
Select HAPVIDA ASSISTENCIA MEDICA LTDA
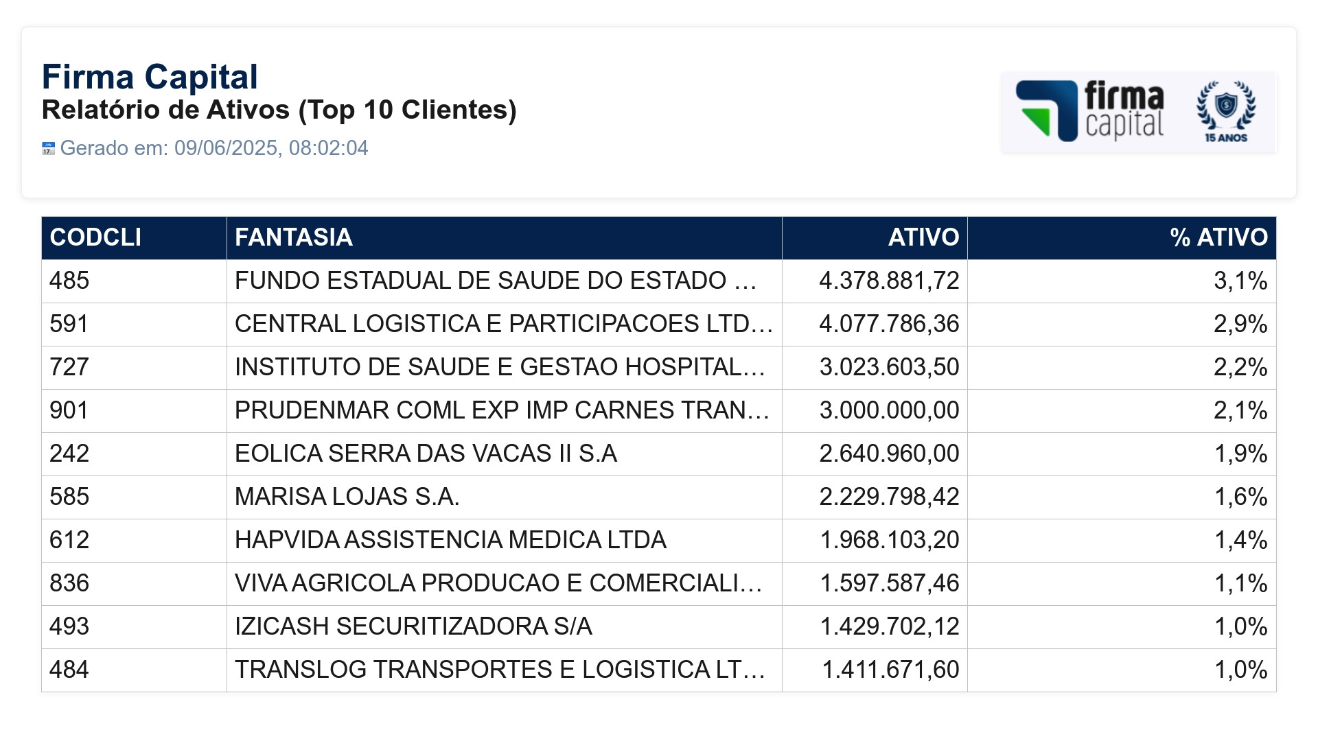coord(450,540)
